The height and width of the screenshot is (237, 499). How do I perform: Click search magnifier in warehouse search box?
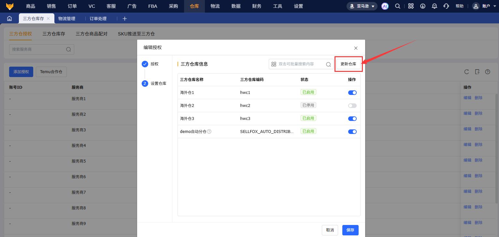328,64
